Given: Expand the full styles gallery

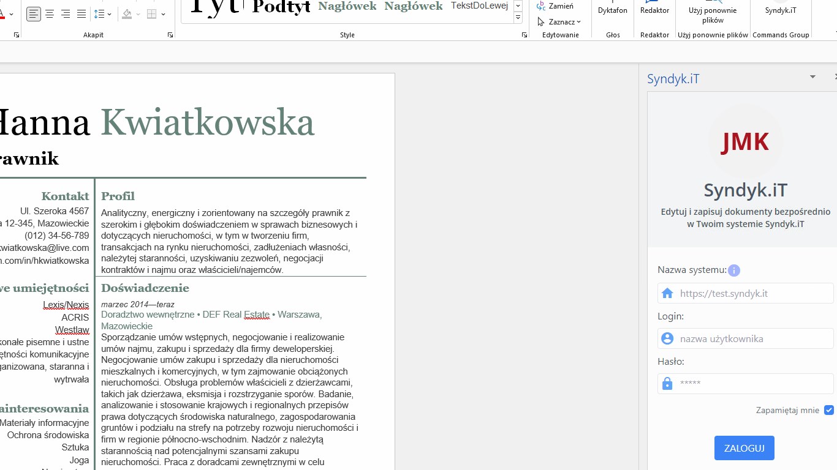Looking at the screenshot, I should [x=518, y=18].
